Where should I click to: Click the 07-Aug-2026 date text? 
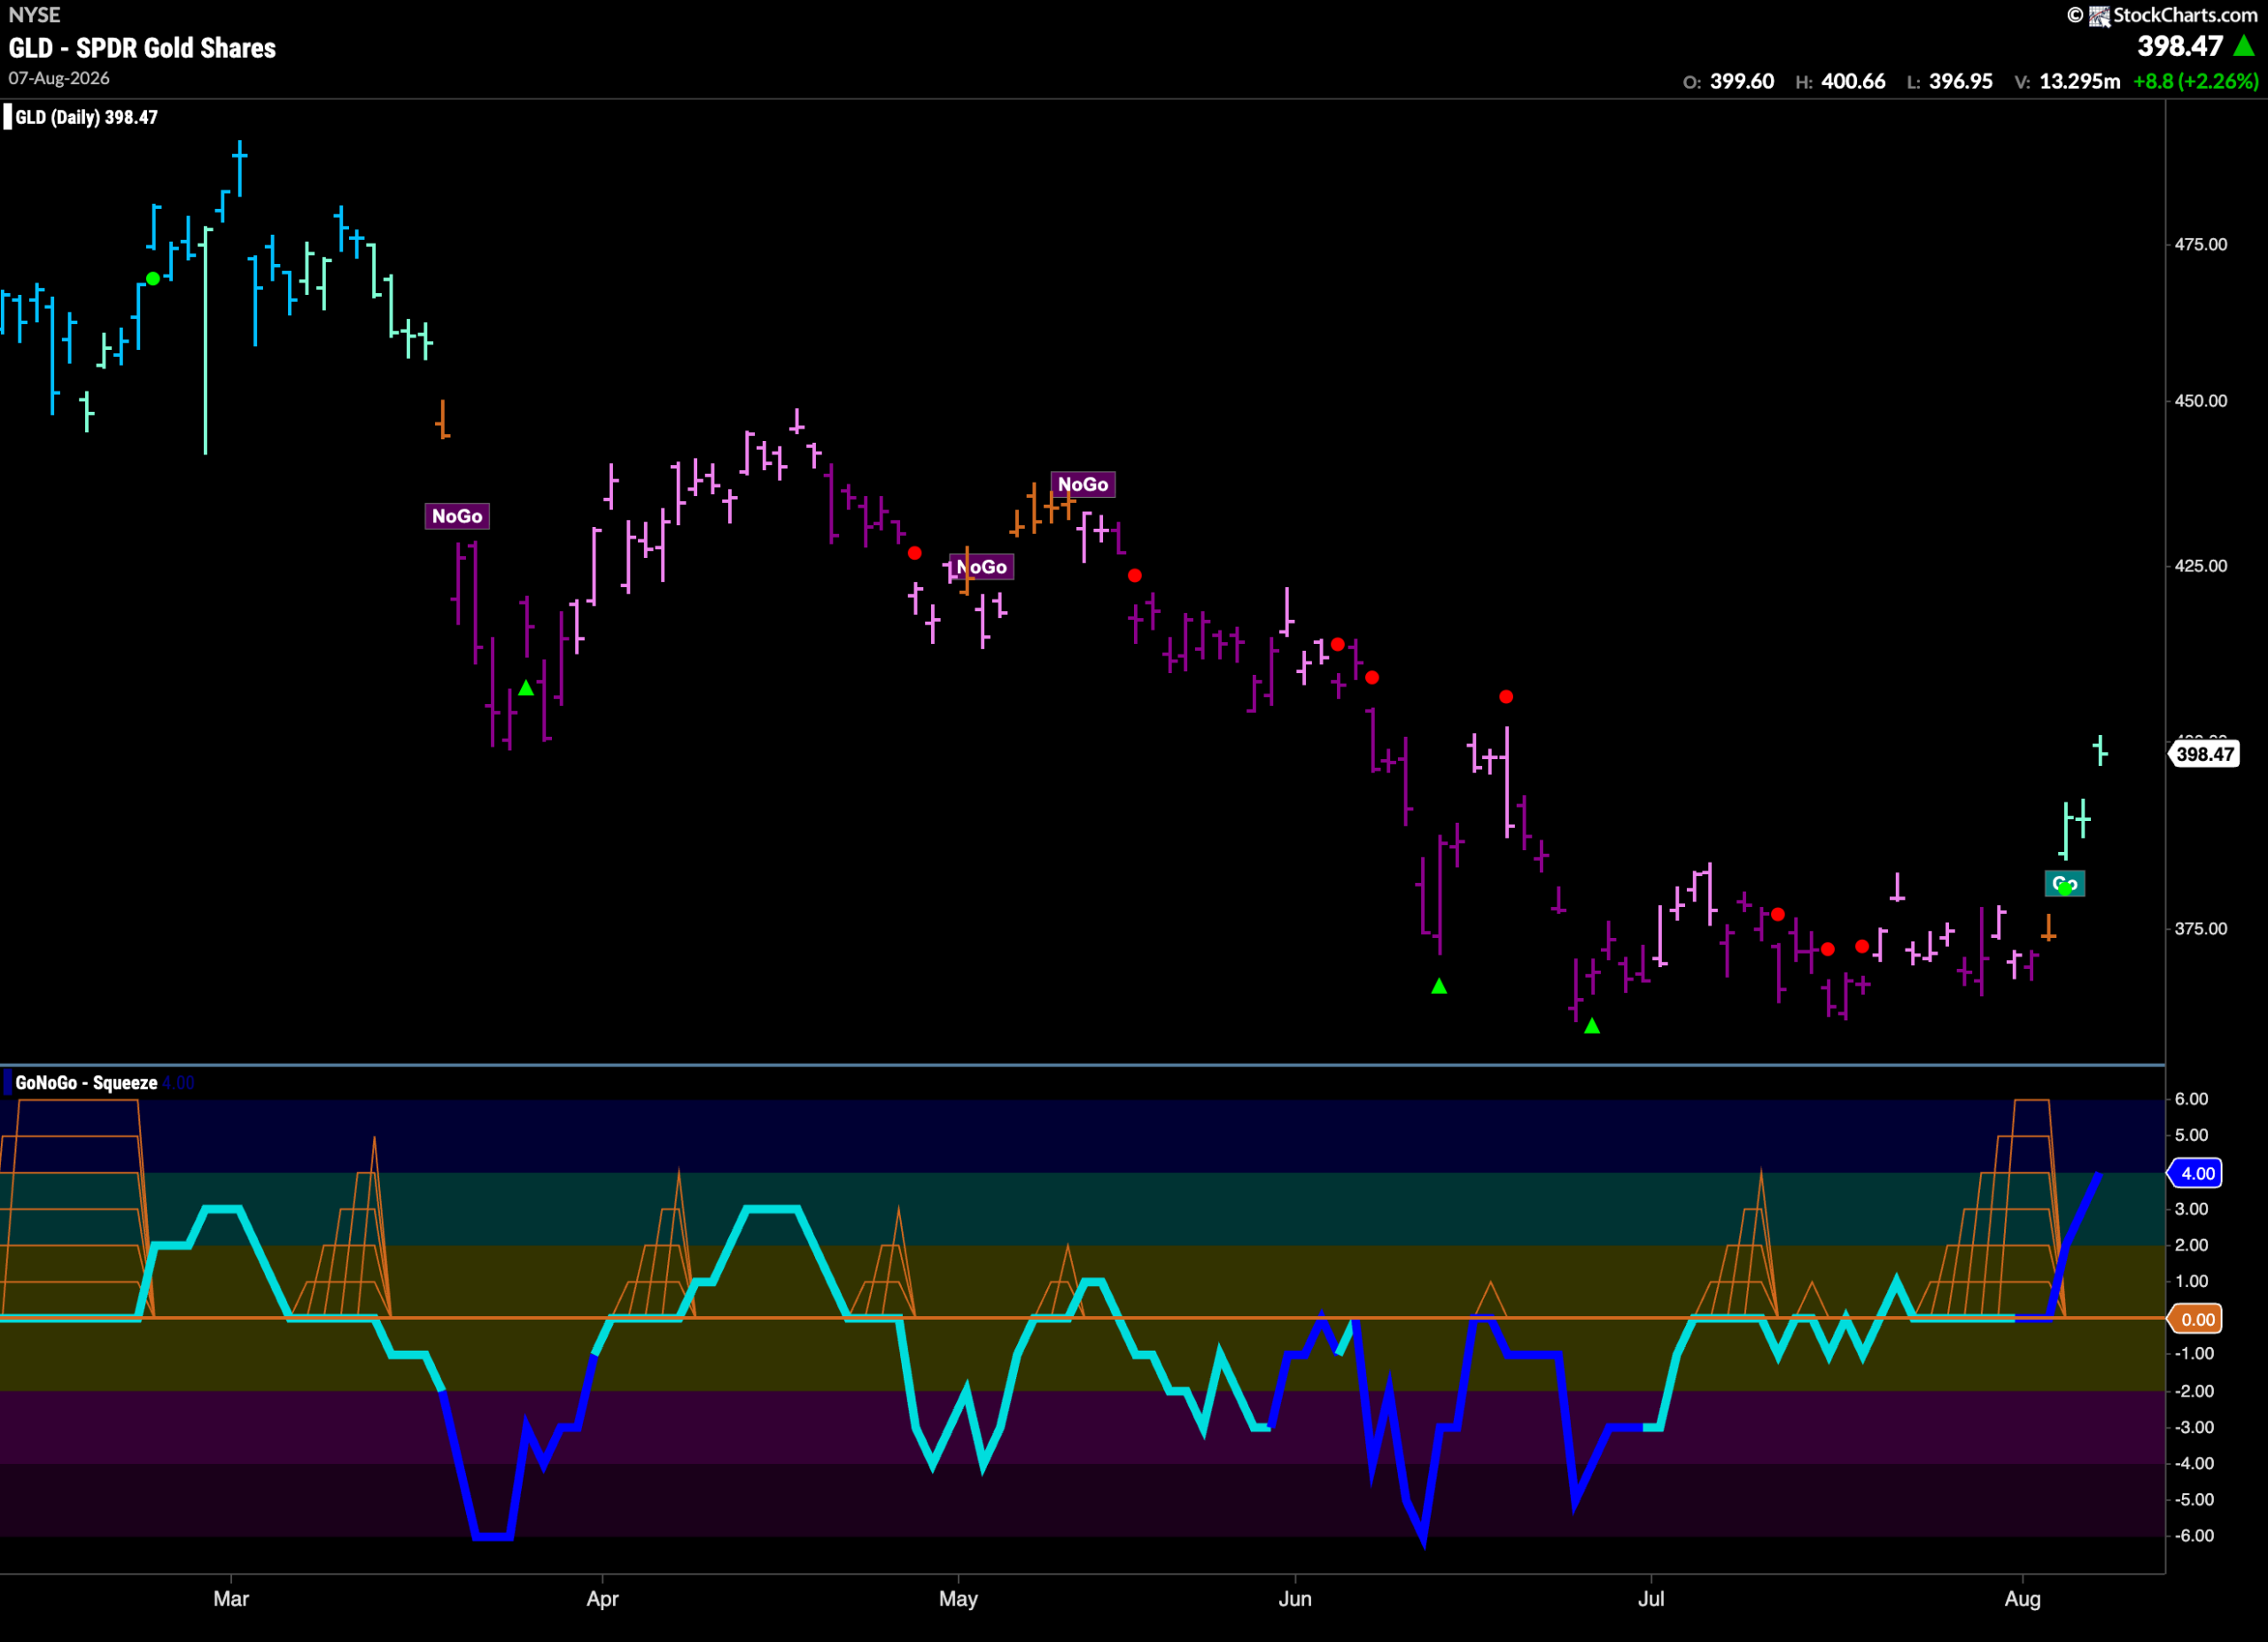pos(59,78)
